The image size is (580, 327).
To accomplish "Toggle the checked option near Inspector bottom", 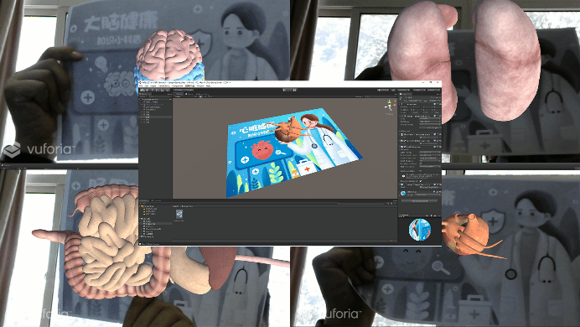I will pyautogui.click(x=421, y=181).
